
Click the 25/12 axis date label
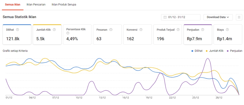point(196,98)
